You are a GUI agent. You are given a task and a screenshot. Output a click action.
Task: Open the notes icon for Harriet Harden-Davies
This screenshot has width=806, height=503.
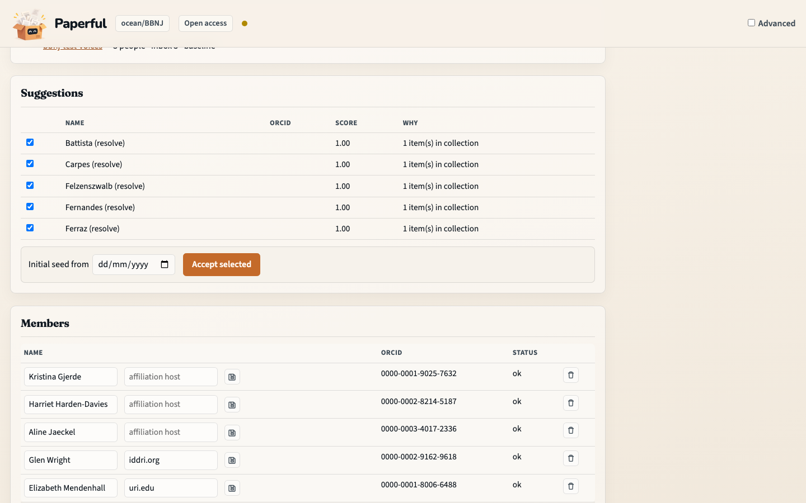click(x=232, y=405)
